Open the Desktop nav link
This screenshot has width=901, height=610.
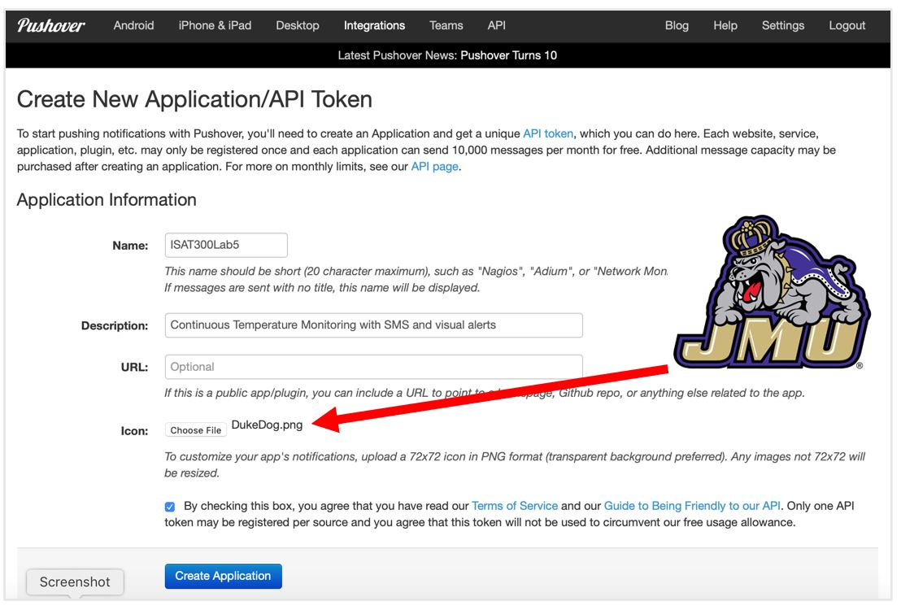tap(298, 25)
